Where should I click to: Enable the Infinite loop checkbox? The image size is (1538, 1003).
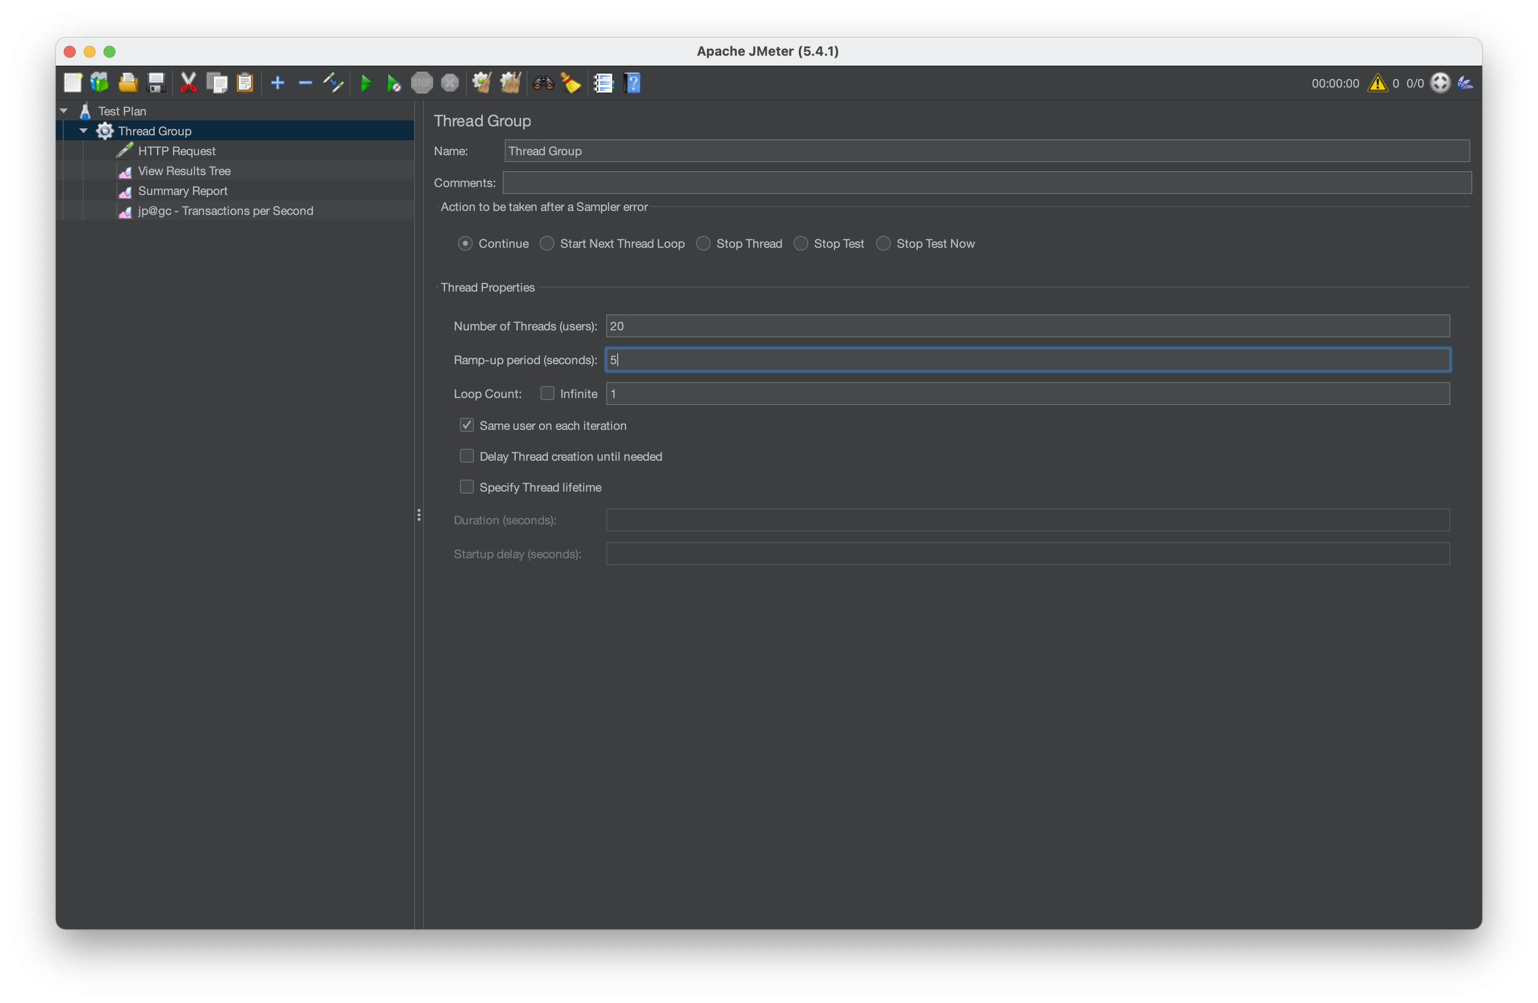[548, 393]
